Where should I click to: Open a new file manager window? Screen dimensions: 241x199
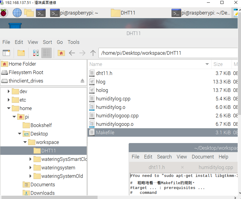[6, 53]
